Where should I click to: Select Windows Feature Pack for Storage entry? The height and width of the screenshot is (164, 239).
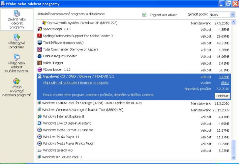(134, 103)
